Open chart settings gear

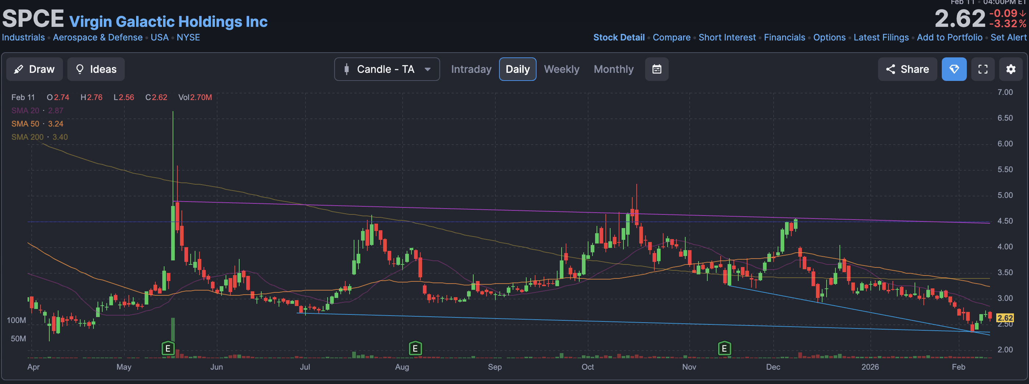(1011, 69)
